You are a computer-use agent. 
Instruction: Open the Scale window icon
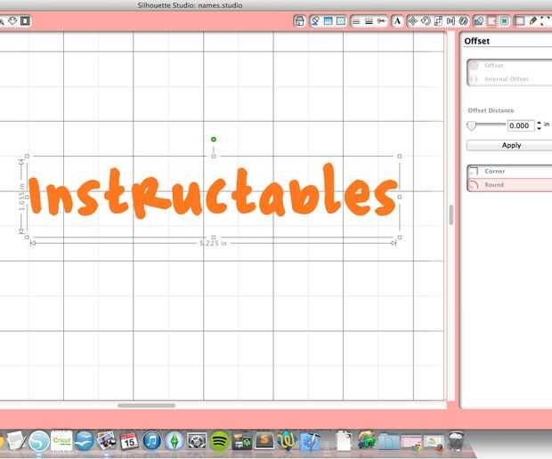point(438,21)
